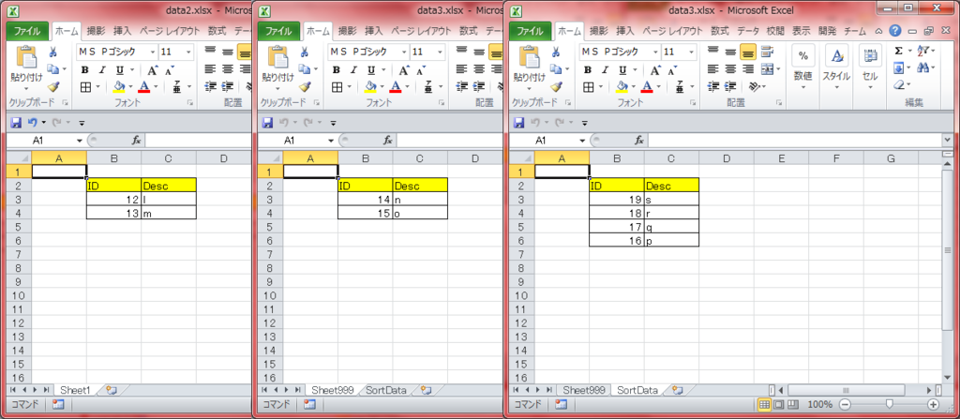The image size is (960, 419).
Task: Switch to Normal view button in right status bar
Action: pos(765,404)
